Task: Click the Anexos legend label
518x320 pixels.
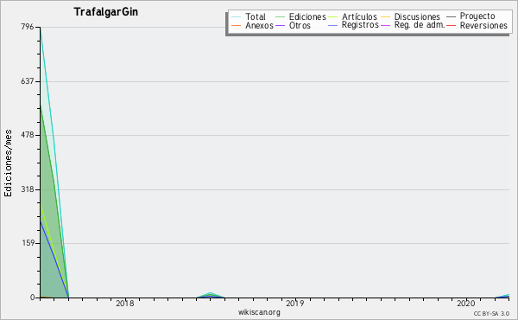Action: (259, 25)
